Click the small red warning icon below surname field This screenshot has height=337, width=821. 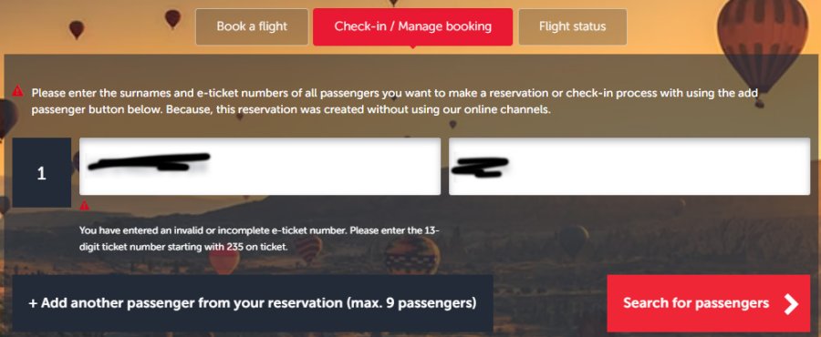(85, 205)
